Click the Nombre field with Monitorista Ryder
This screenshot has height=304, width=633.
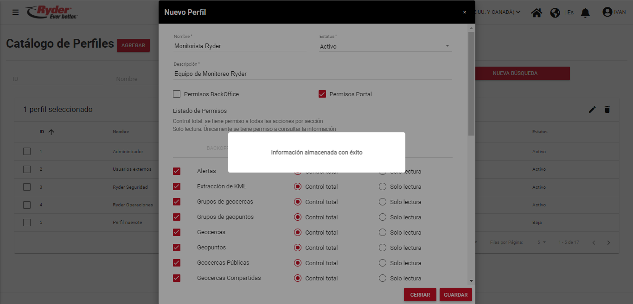pyautogui.click(x=239, y=46)
